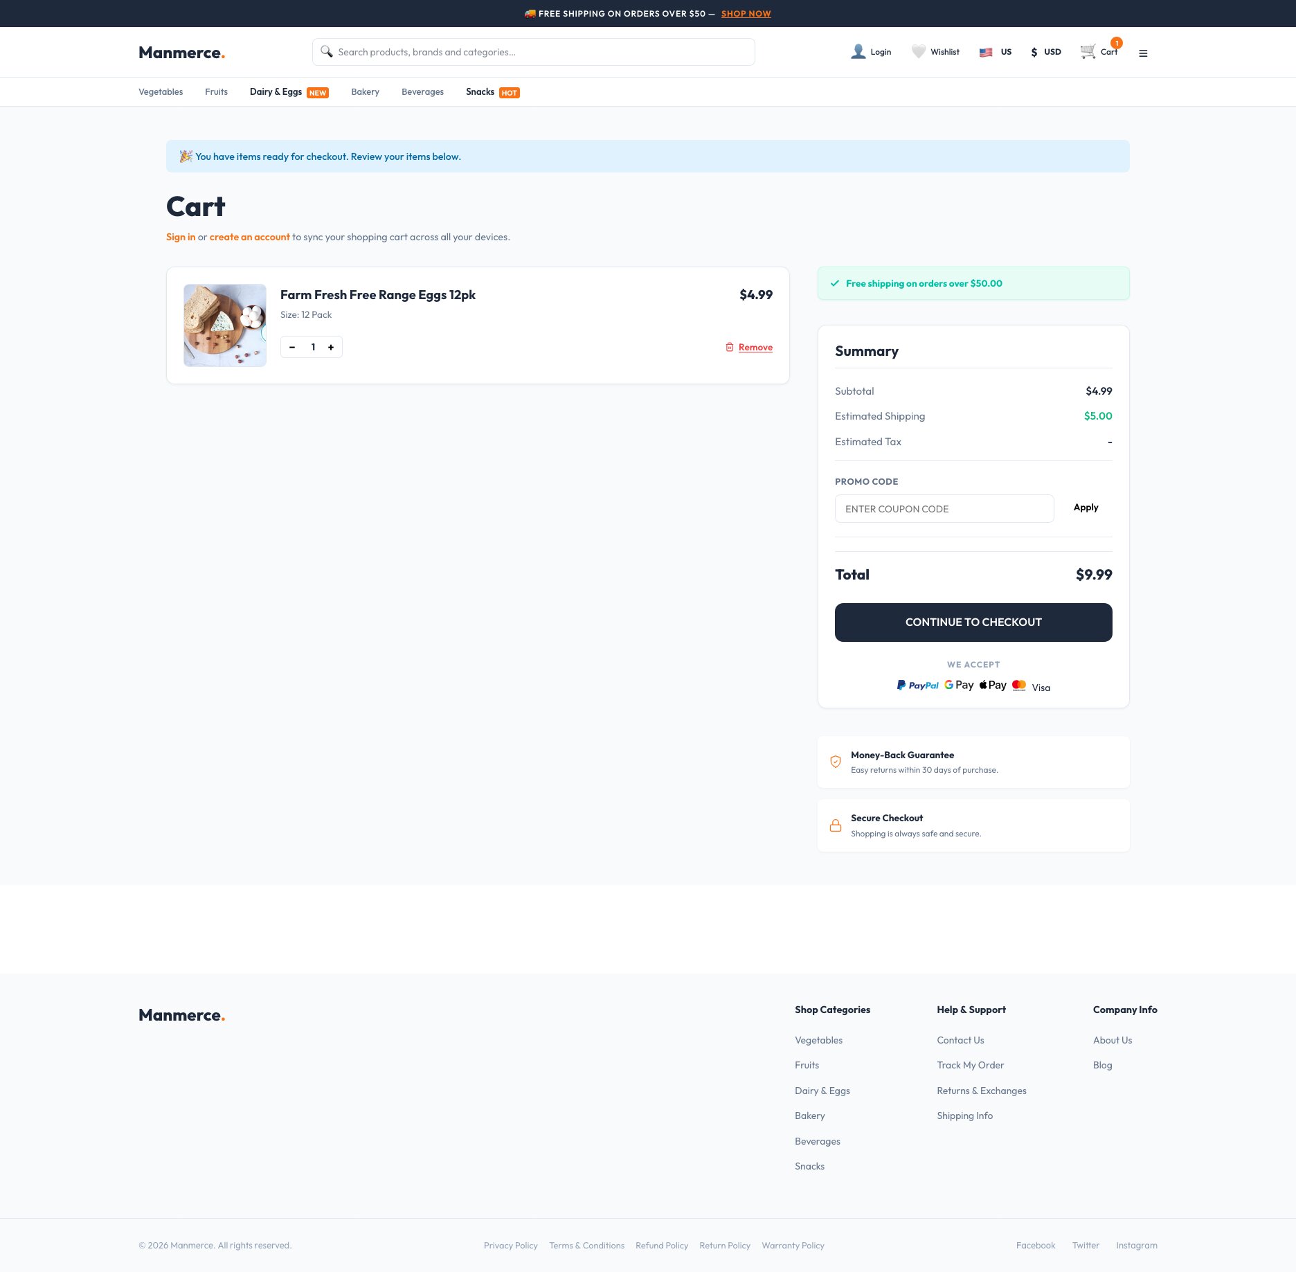Open Terms & Conditions link
The height and width of the screenshot is (1272, 1296).
pyautogui.click(x=586, y=1245)
